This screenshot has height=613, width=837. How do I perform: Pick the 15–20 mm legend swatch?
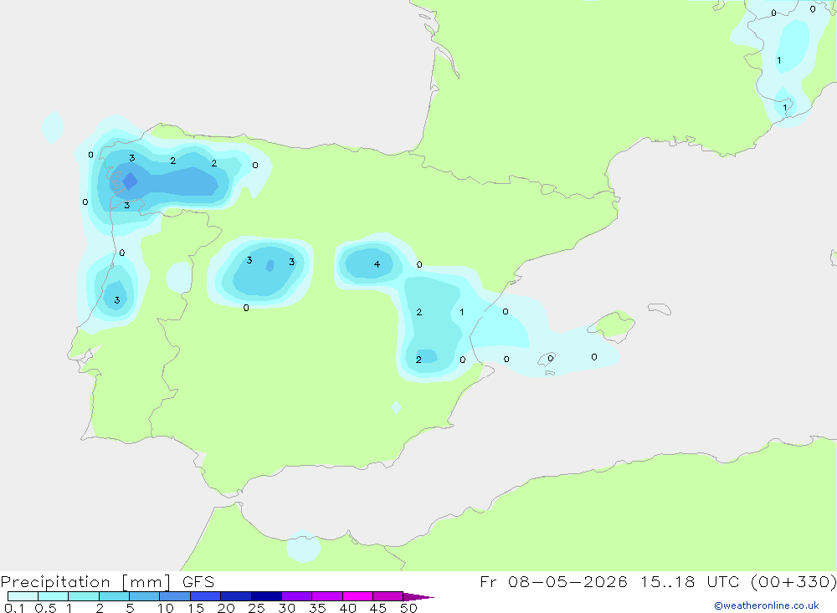tap(206, 596)
